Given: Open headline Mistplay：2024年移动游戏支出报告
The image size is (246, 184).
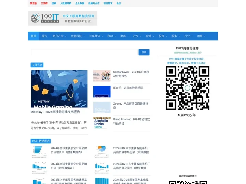Looking at the screenshot, I should [55, 112].
